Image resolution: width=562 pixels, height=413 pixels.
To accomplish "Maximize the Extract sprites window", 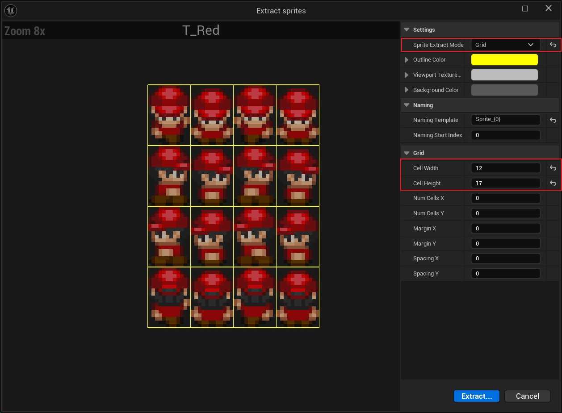I will pyautogui.click(x=525, y=9).
